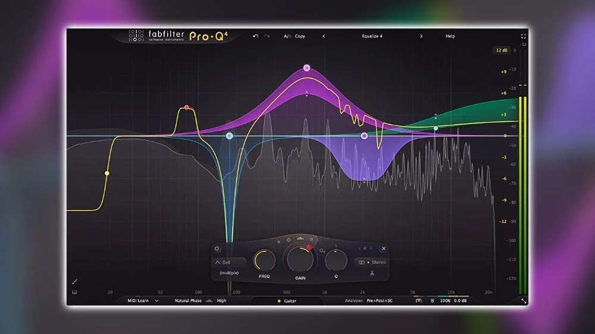Viewport: 595px width, 334px height.
Task: Expand the MIDI Learn dropdown arrow
Action: pos(156,301)
